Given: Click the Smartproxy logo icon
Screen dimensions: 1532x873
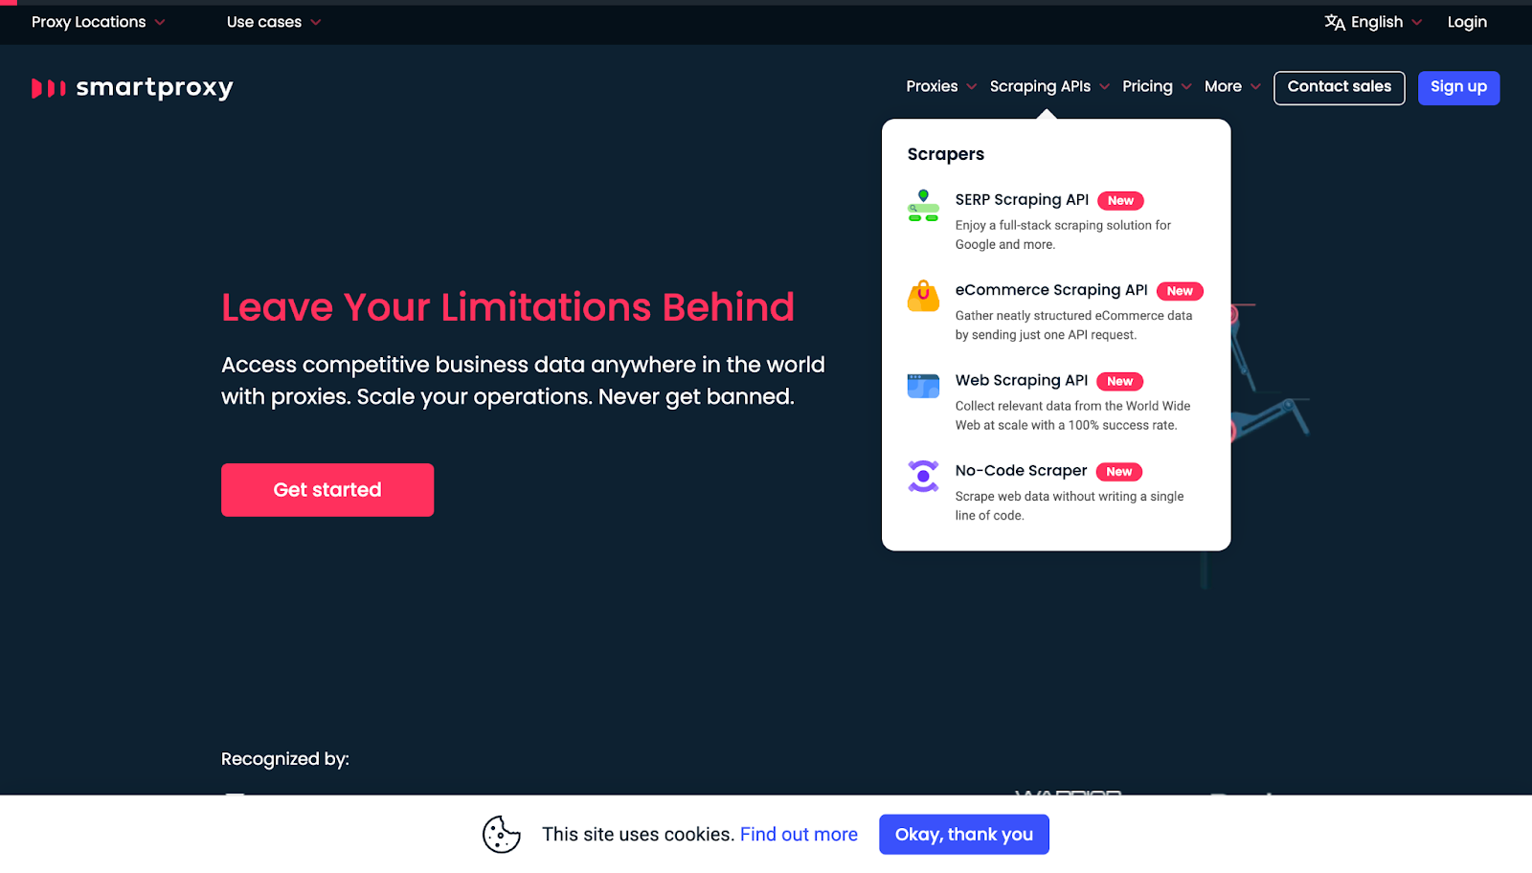Looking at the screenshot, I should click(49, 88).
